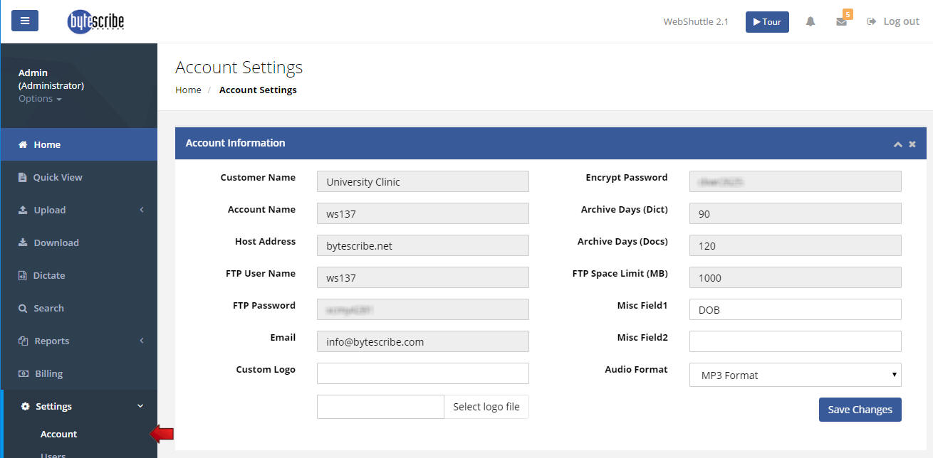
Task: Open the notifications bell
Action: [810, 21]
